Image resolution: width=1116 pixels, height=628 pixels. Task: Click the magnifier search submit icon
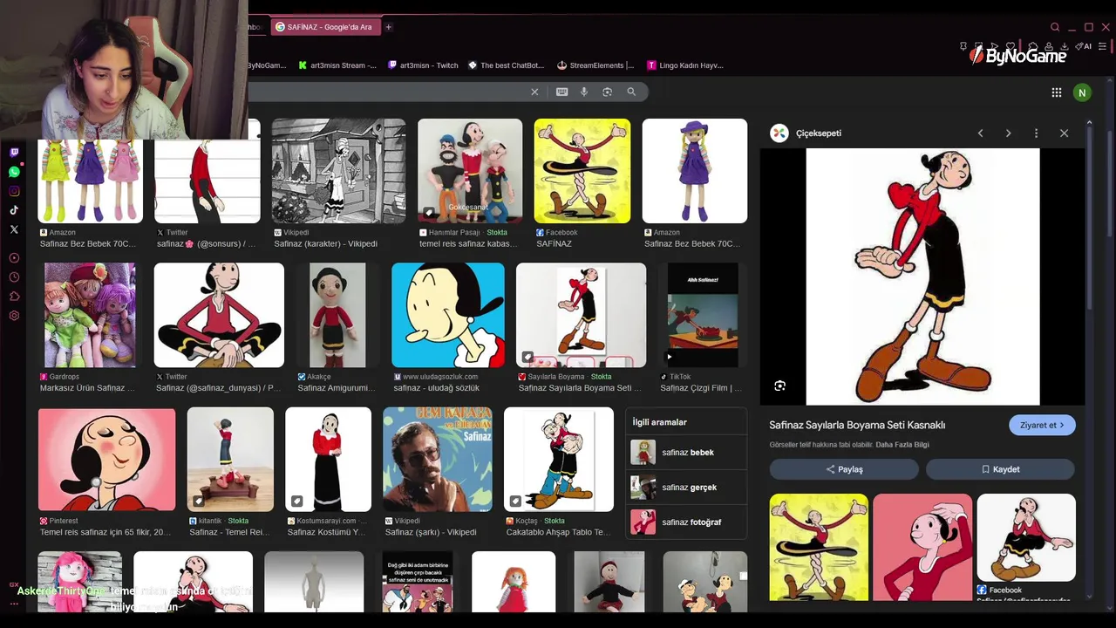[631, 92]
